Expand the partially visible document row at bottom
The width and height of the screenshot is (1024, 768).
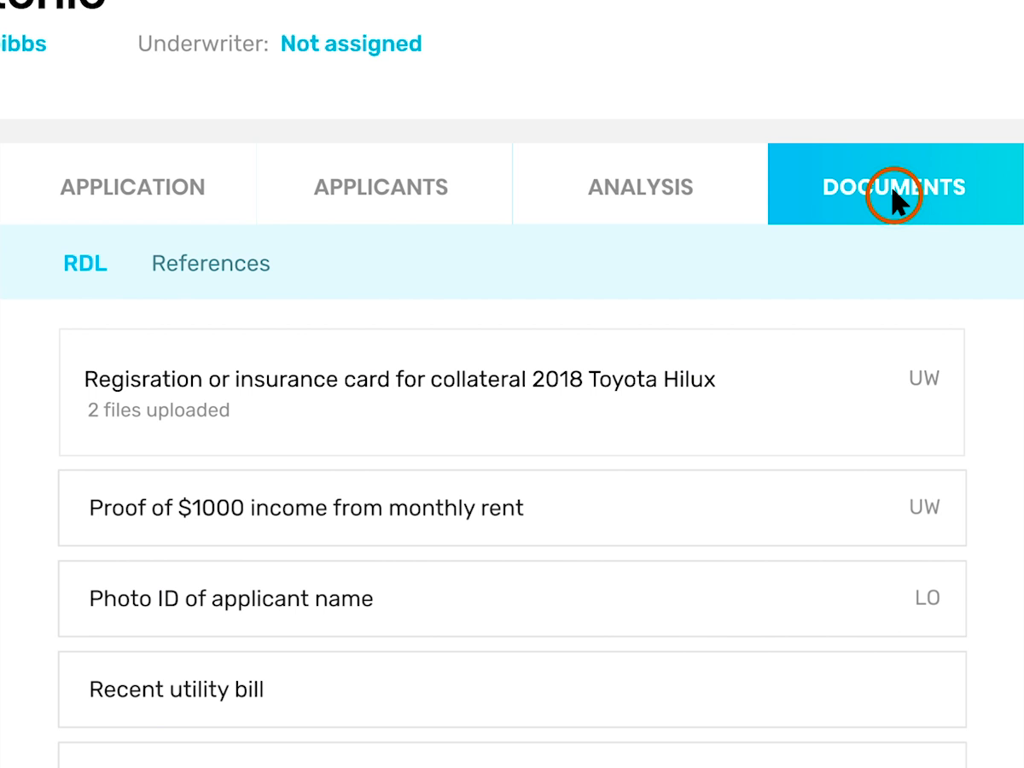coord(512,755)
